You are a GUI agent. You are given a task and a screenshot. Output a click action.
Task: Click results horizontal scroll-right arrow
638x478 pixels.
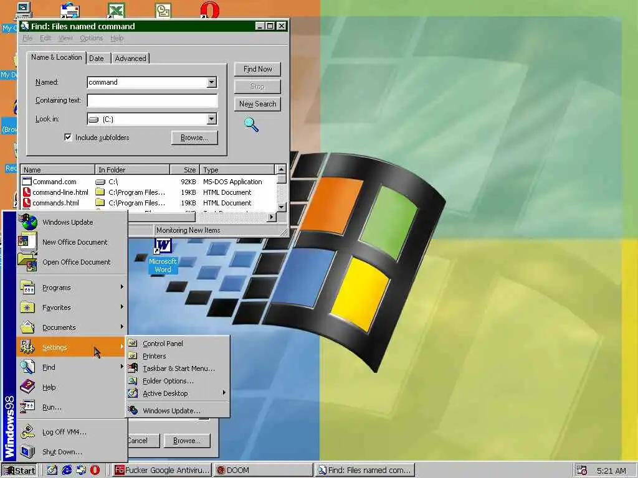click(272, 217)
